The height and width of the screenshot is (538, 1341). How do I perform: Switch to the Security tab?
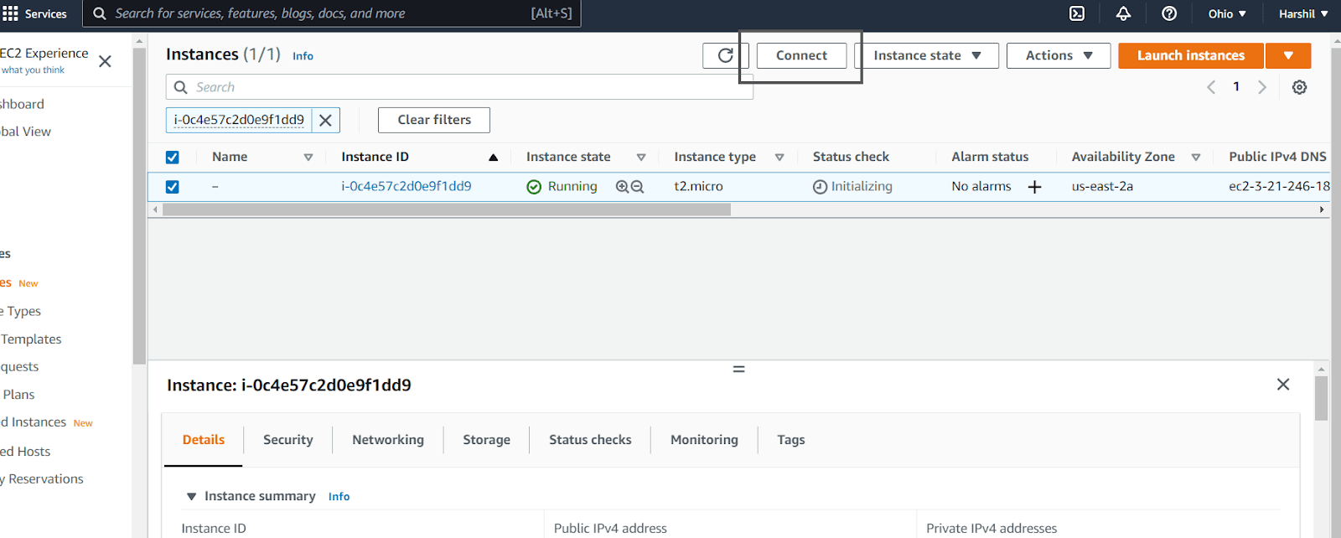tap(288, 440)
